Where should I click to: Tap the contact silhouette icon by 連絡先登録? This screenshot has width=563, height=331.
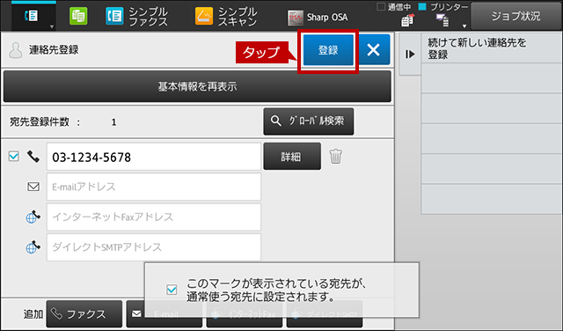point(16,50)
